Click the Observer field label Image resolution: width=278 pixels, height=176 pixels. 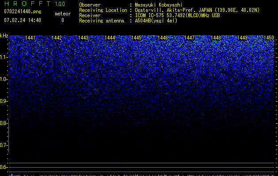point(90,5)
